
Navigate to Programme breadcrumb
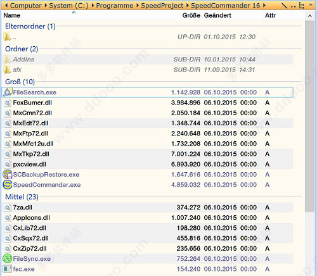click(x=115, y=5)
